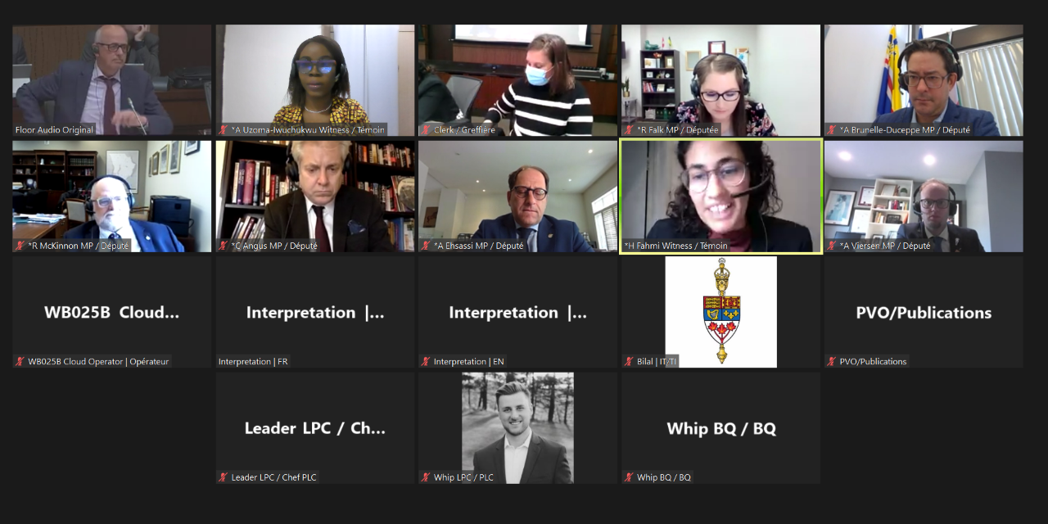Screen dimensions: 1048x524
Task: Click muted mic icon on A Uzoma-Iwuchukwu tile
Action: [224, 130]
